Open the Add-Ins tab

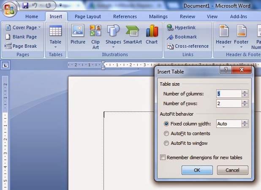[x=239, y=16]
